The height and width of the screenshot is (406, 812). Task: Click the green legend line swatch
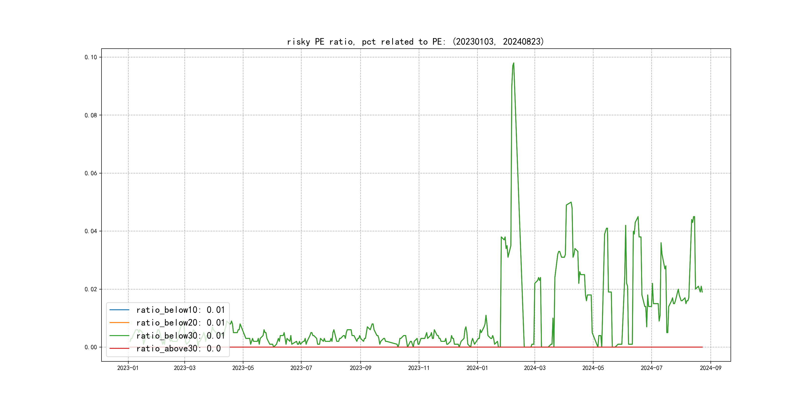click(x=119, y=336)
